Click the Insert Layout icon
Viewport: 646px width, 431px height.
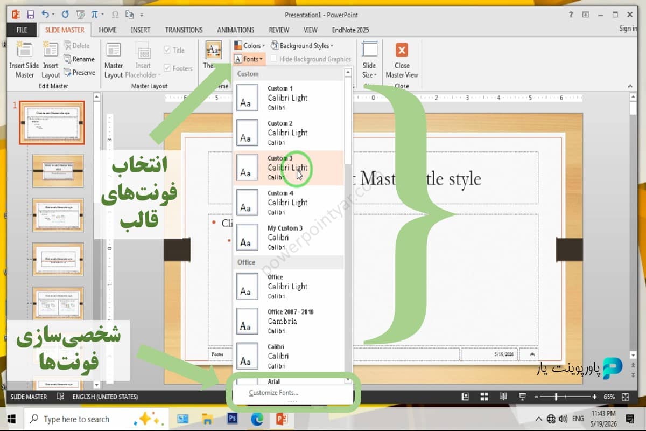click(51, 50)
